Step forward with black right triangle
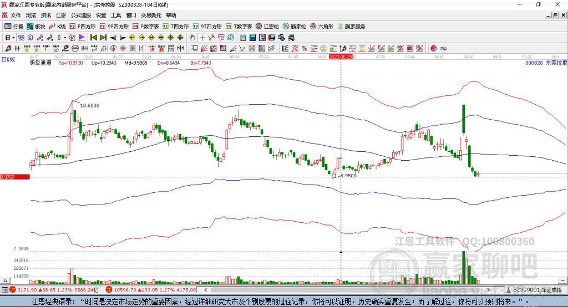The image size is (568, 307). (x=123, y=38)
